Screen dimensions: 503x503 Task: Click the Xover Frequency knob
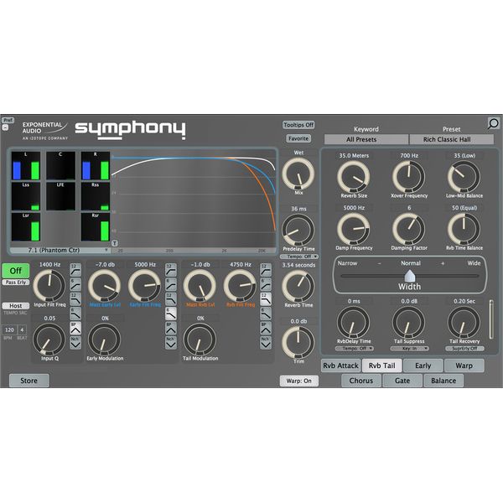point(409,177)
